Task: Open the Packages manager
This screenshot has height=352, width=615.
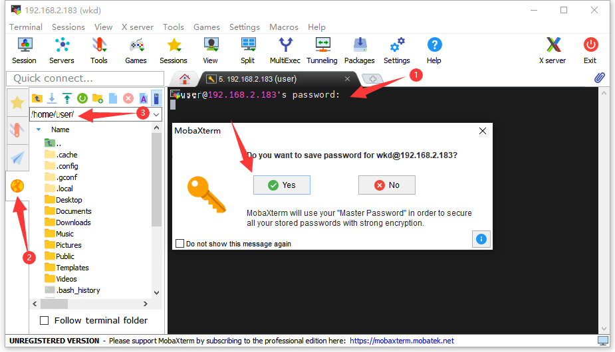Action: [359, 50]
